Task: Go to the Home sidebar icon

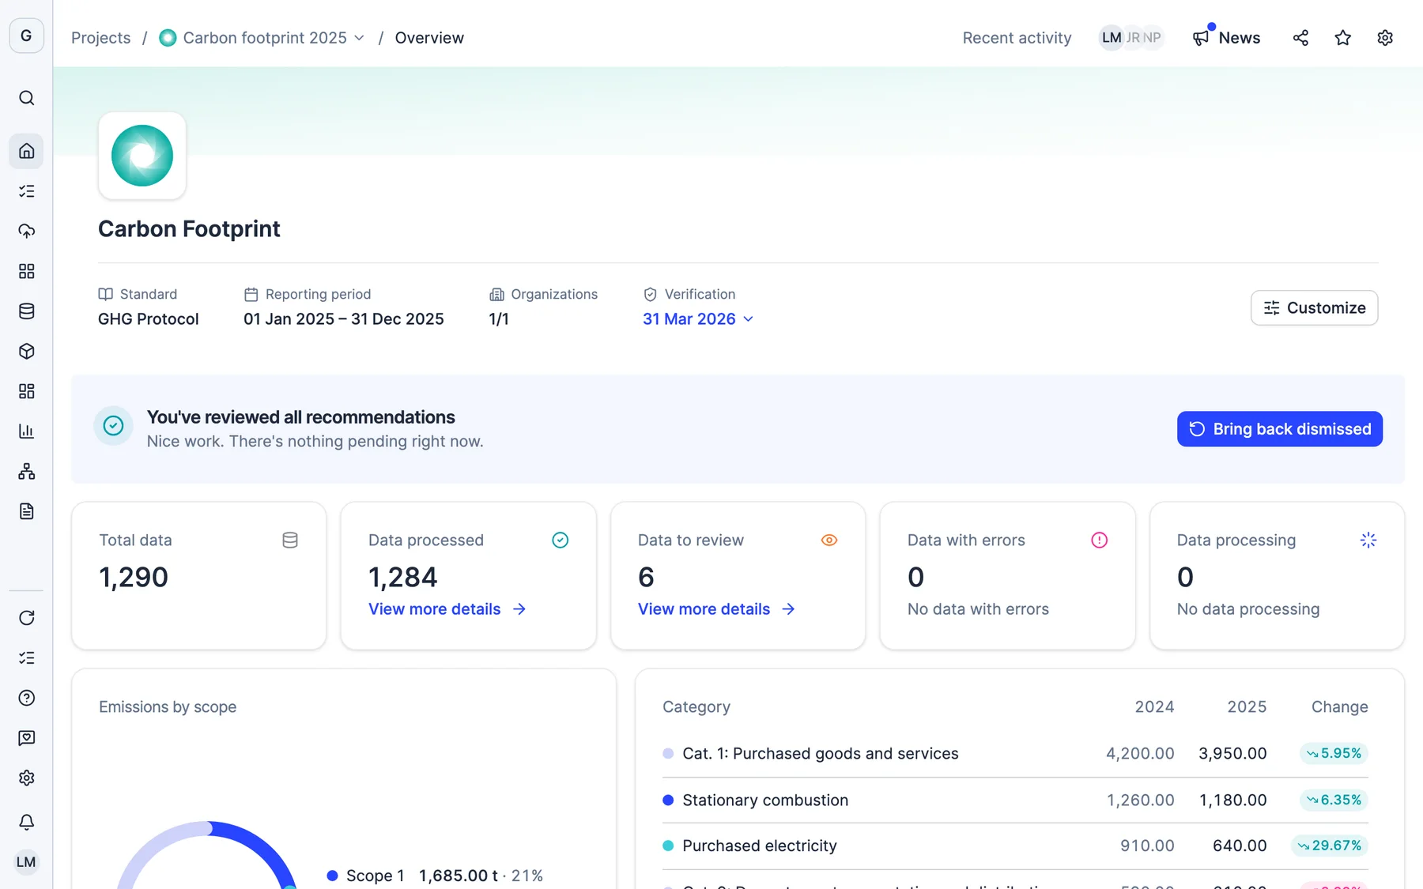Action: pyautogui.click(x=26, y=151)
